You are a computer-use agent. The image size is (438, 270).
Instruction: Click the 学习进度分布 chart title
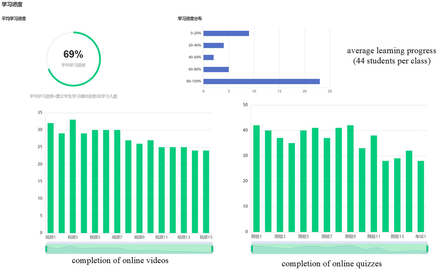190,19
